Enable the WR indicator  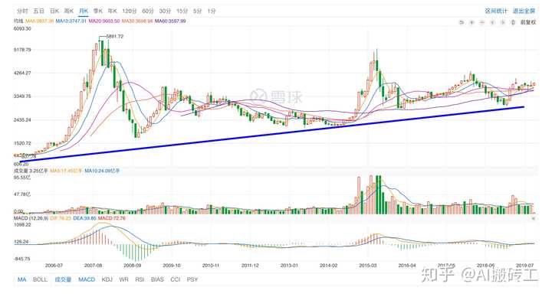(x=123, y=279)
